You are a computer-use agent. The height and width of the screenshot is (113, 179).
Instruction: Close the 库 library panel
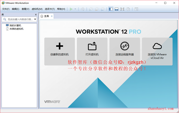pos(36,15)
